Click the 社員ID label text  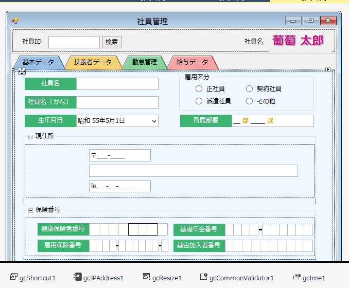32,42
